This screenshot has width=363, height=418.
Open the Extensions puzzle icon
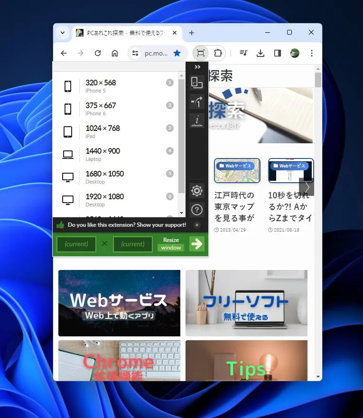[x=218, y=53]
